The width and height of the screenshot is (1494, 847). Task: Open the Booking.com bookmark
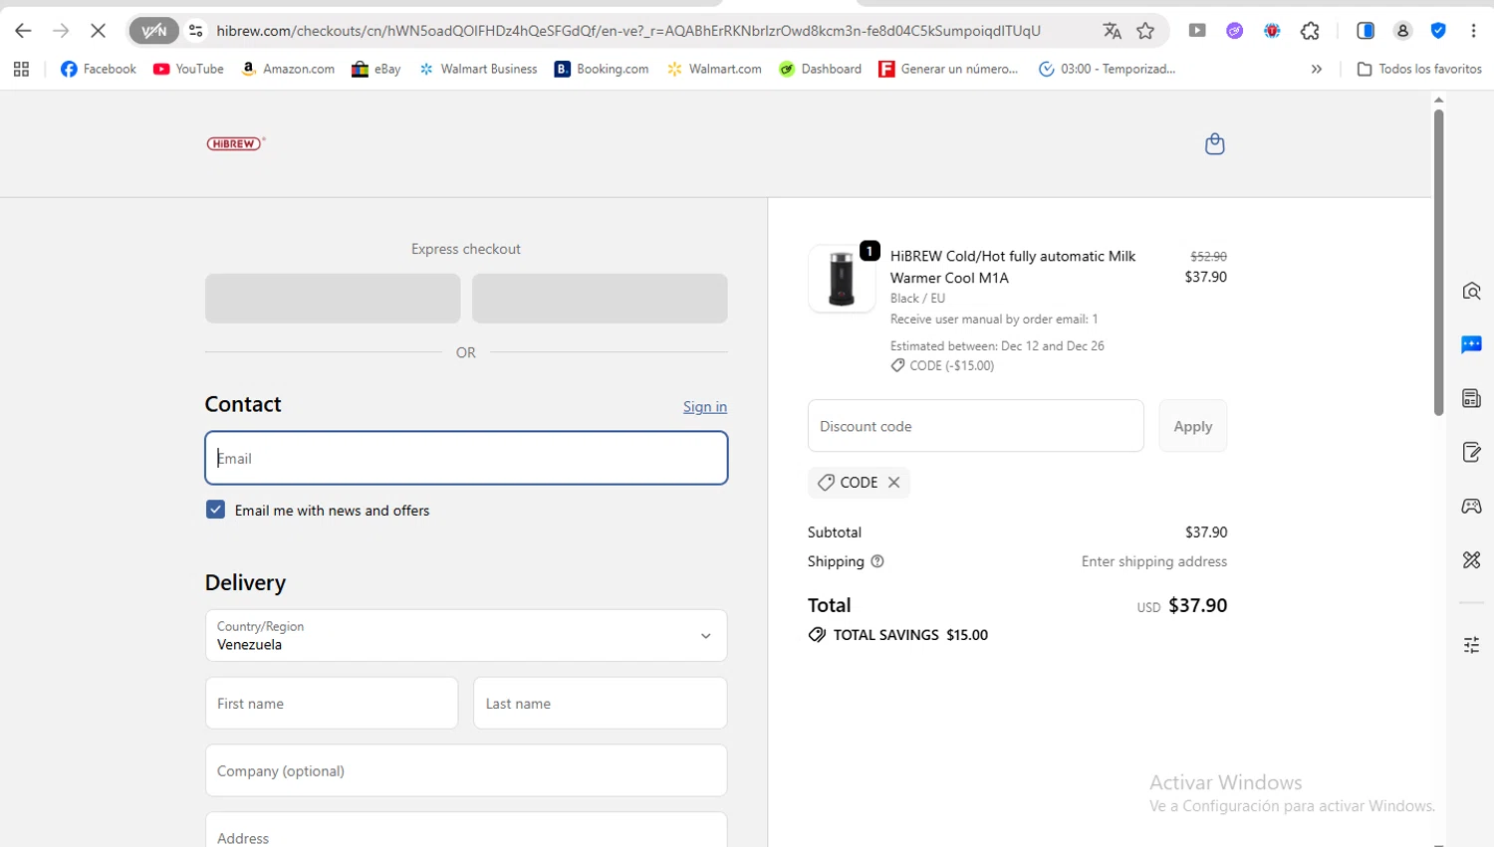(602, 69)
